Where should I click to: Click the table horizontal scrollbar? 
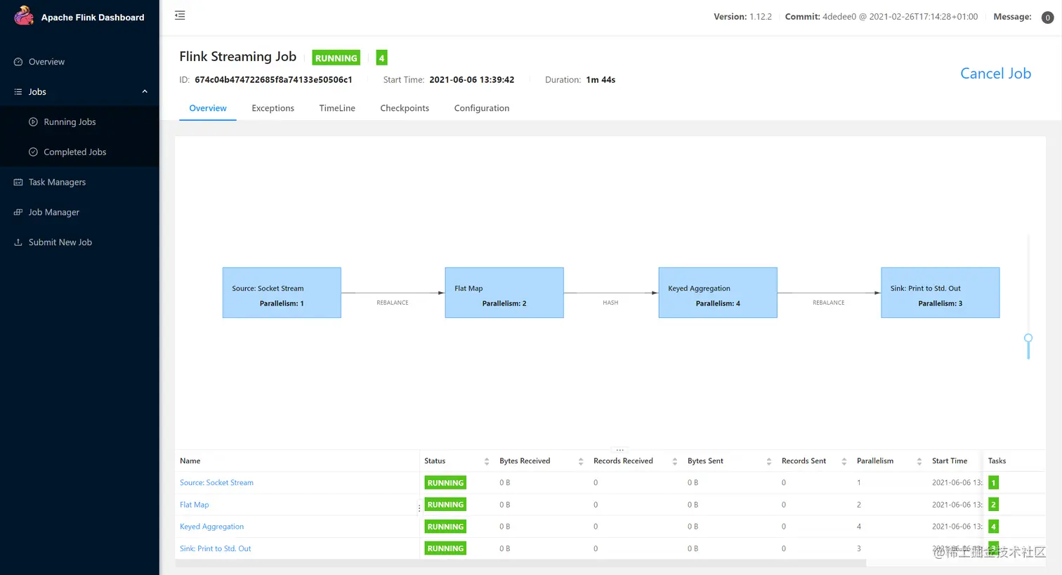(x=520, y=563)
